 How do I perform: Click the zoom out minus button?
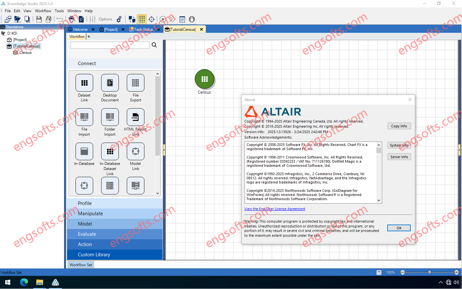tap(403, 273)
